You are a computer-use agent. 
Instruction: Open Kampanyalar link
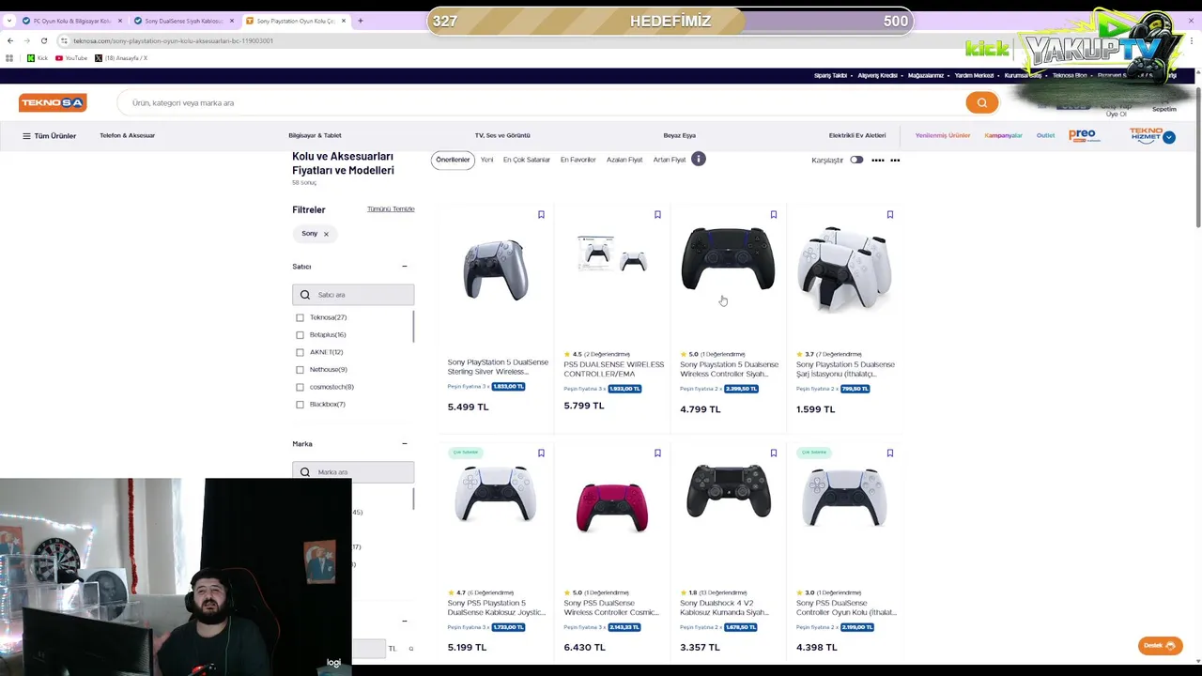point(1003,136)
